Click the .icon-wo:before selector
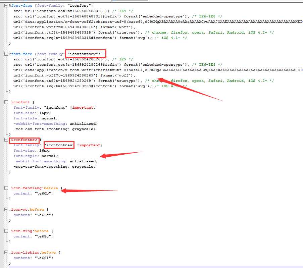303x268 pixels. (x=27, y=209)
